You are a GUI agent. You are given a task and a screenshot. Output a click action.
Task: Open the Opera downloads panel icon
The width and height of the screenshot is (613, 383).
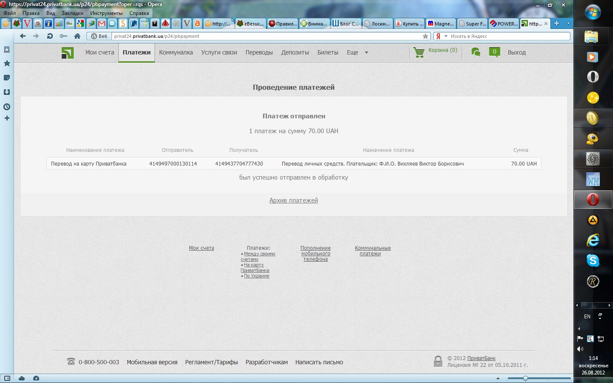[x=7, y=92]
